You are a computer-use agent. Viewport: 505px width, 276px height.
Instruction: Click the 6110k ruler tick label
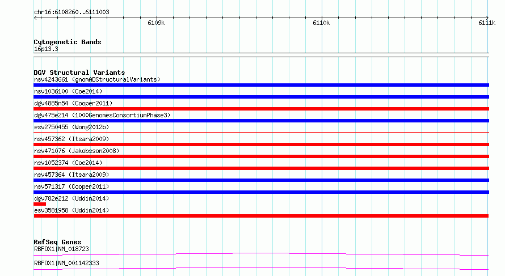321,23
